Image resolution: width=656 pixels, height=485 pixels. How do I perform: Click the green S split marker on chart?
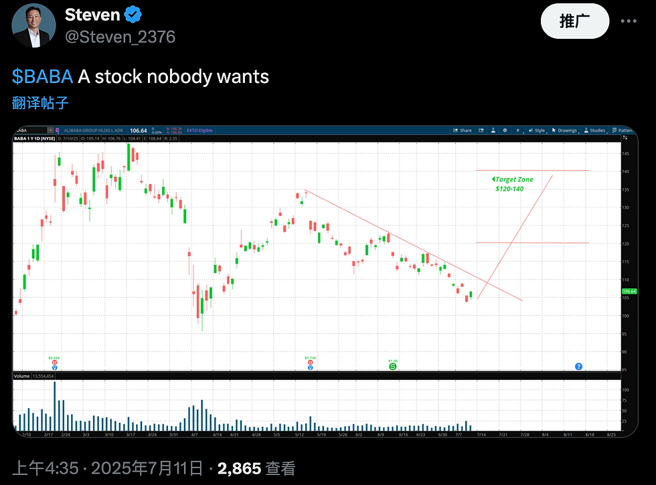tap(392, 367)
